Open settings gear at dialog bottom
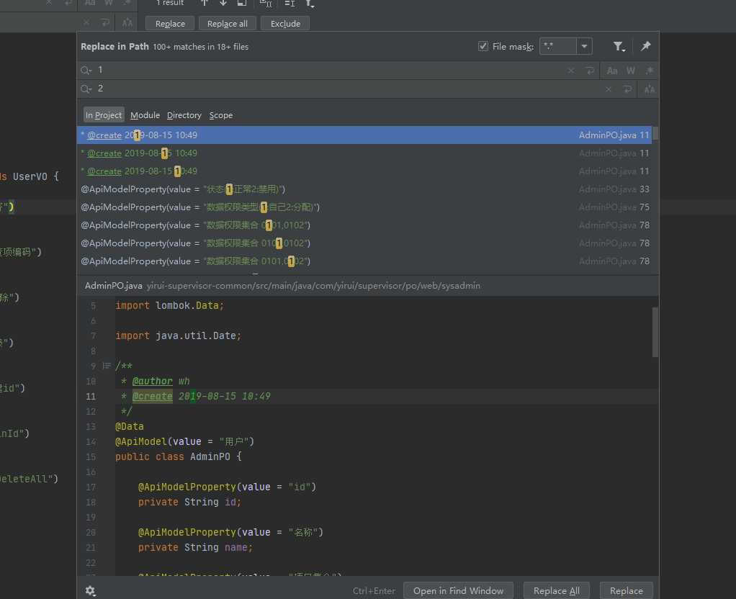Viewport: 736px width, 599px height. tap(90, 590)
